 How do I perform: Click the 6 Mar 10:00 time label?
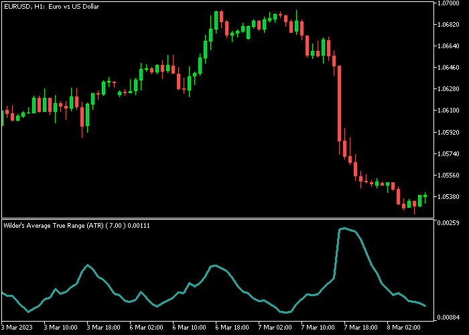190,328
